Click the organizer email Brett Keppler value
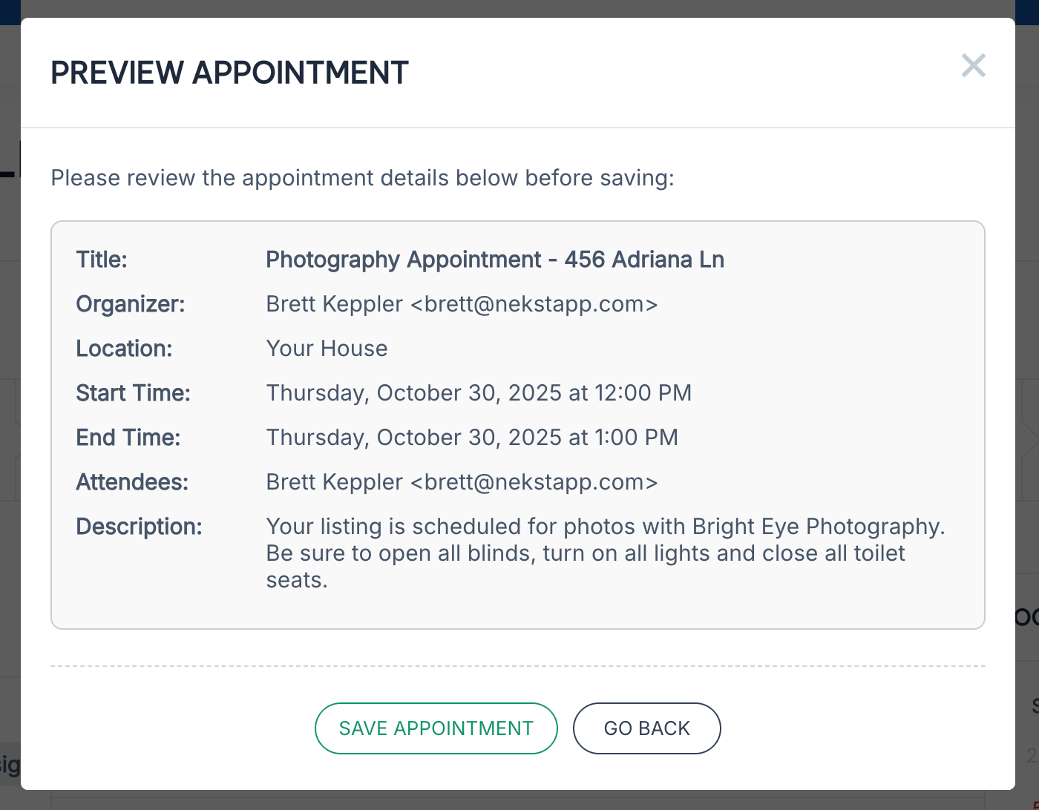 tap(461, 304)
